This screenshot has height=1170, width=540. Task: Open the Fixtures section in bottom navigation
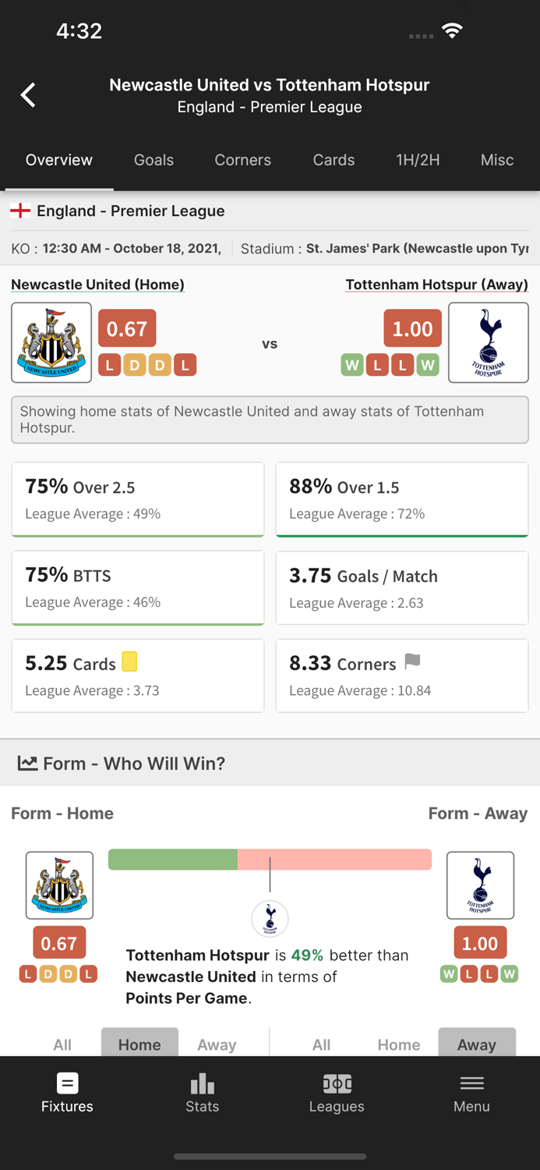(x=67, y=1092)
